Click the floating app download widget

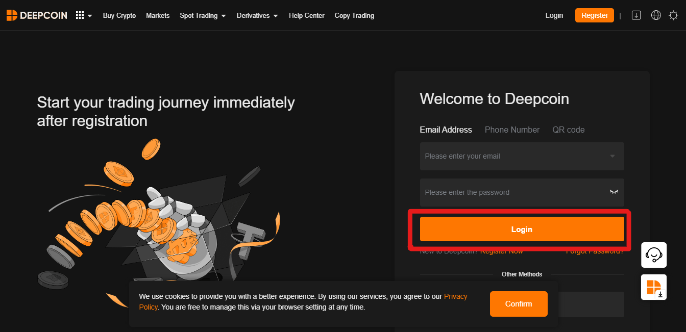pos(654,287)
